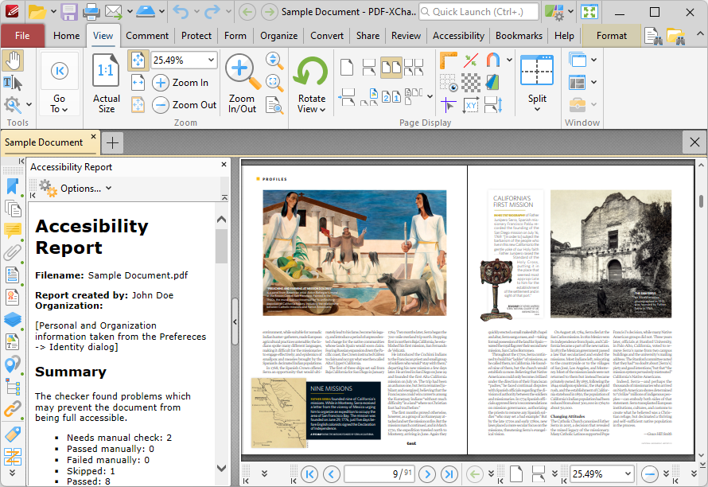Switch to the Organize ribbon tab
This screenshot has width=708, height=487.
(279, 36)
